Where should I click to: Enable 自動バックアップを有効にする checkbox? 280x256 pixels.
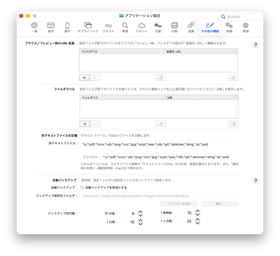pyautogui.click(x=82, y=187)
